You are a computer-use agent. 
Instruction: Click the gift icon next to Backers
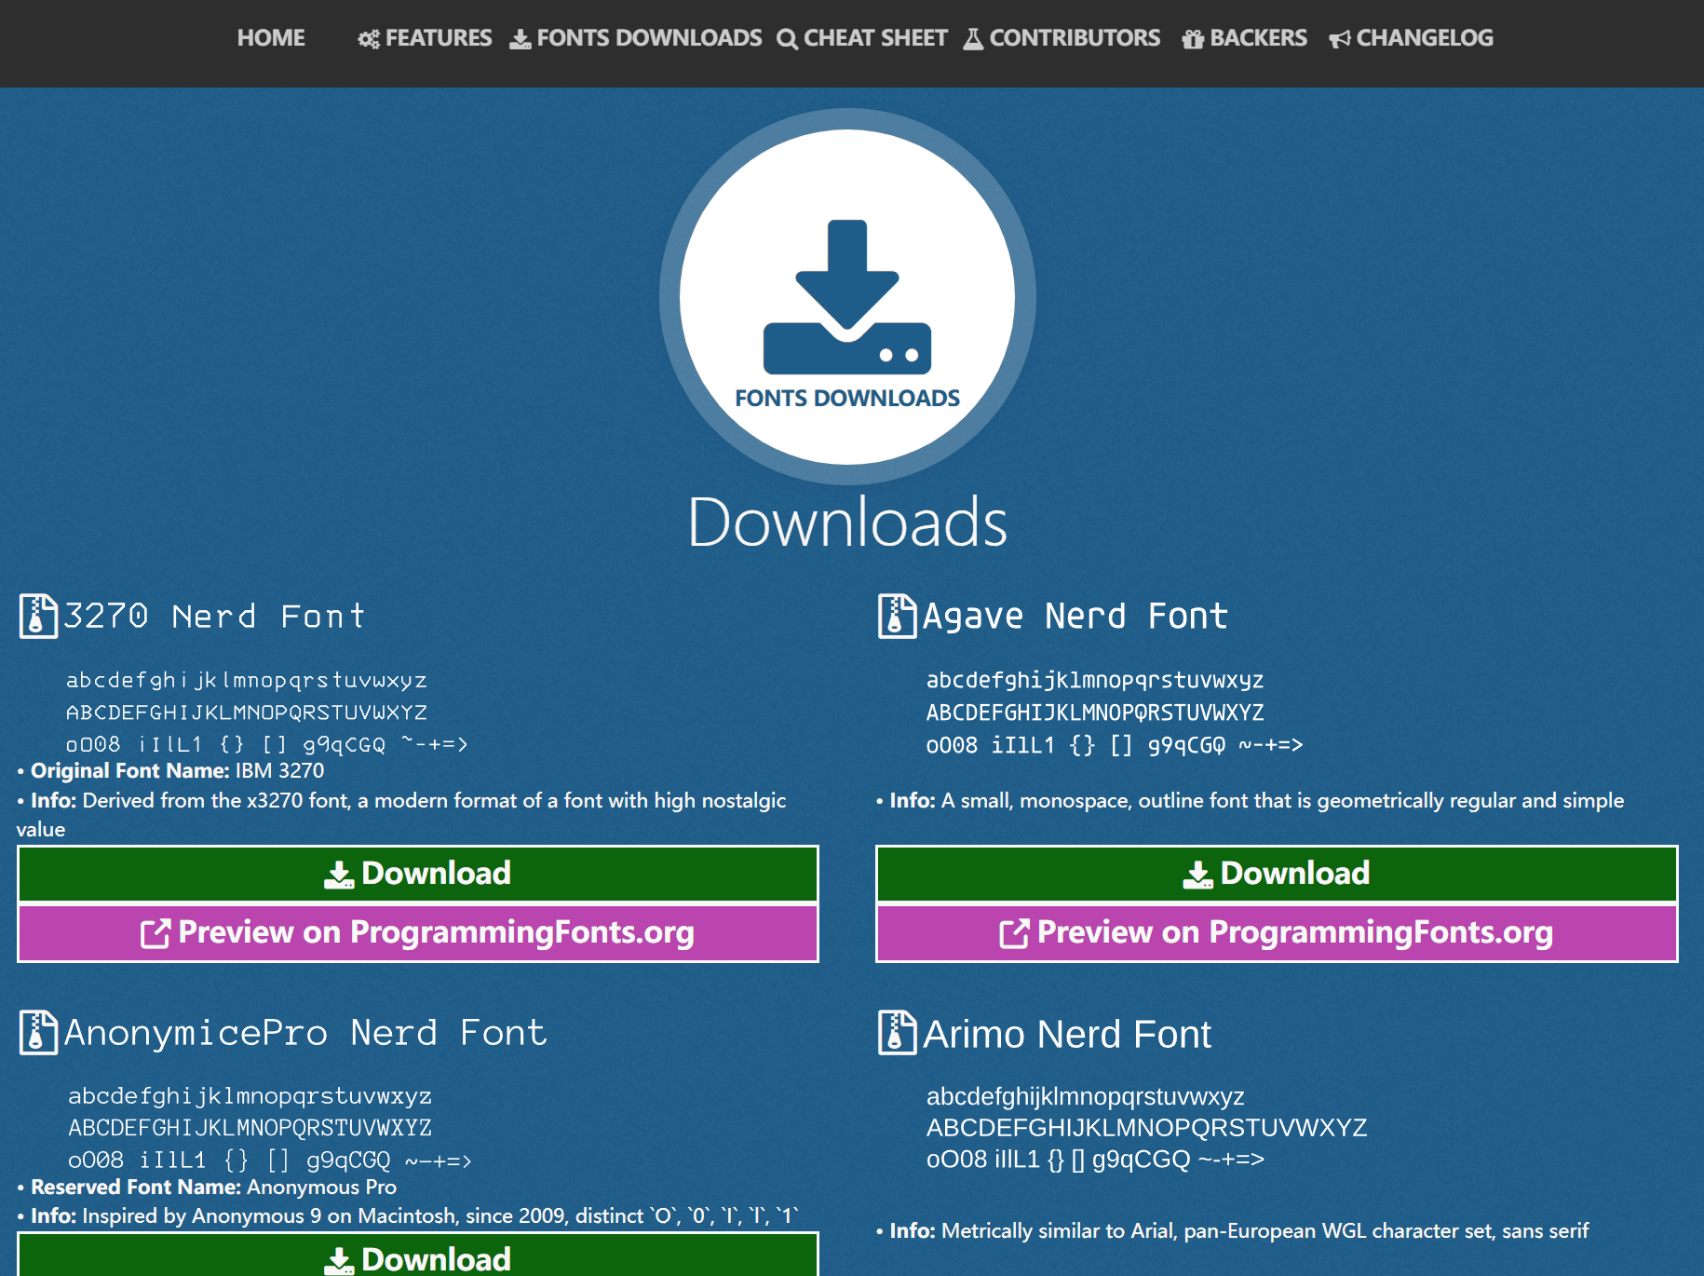[x=1193, y=39]
